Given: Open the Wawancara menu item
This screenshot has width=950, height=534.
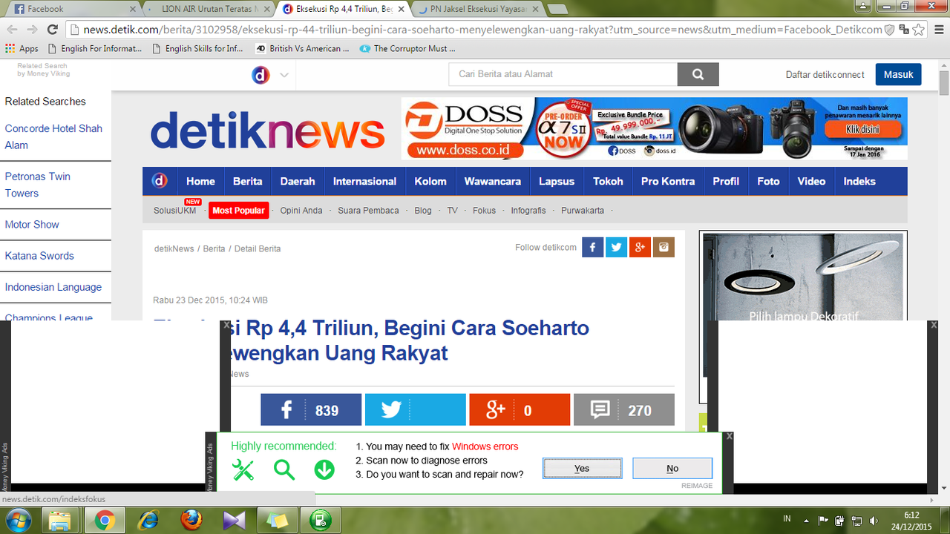Looking at the screenshot, I should coord(493,181).
